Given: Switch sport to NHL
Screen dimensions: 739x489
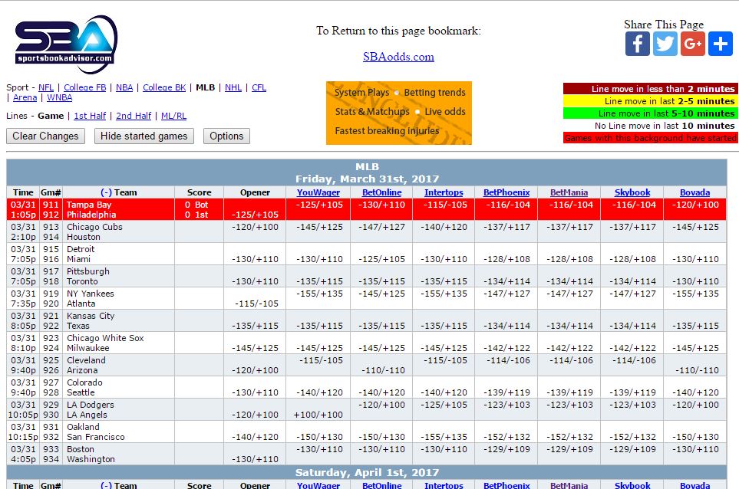Looking at the screenshot, I should 233,87.
